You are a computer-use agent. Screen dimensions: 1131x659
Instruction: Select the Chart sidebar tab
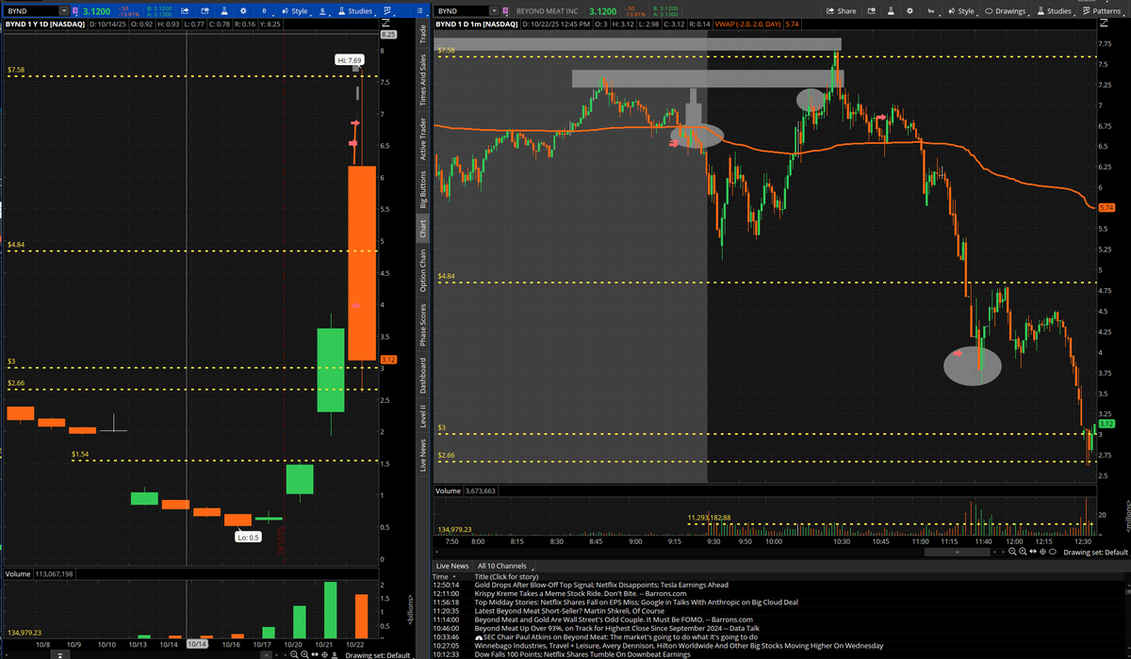423,228
